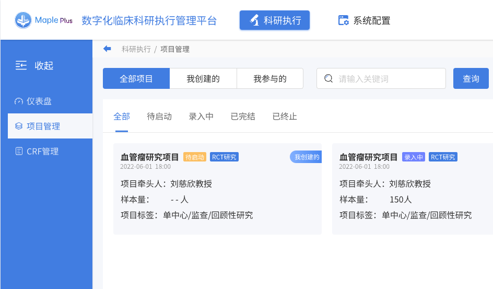Screen dimensions: 493x289
Task: Focus the keyword search input field
Action: 386,79
